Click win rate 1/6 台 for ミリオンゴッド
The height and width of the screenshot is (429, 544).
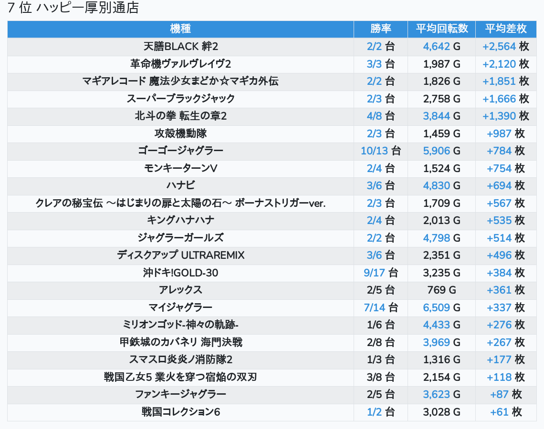coord(381,325)
